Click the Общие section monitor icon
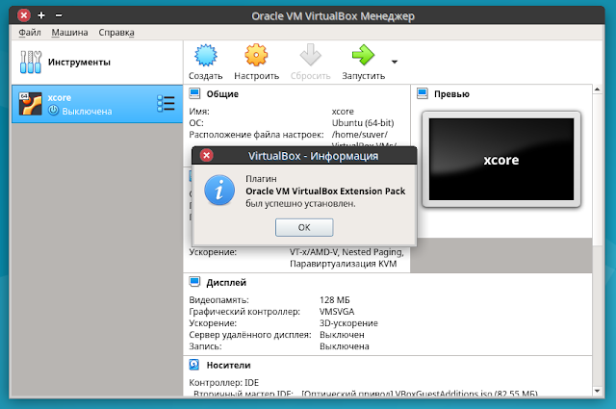This screenshot has width=616, height=409. point(194,93)
